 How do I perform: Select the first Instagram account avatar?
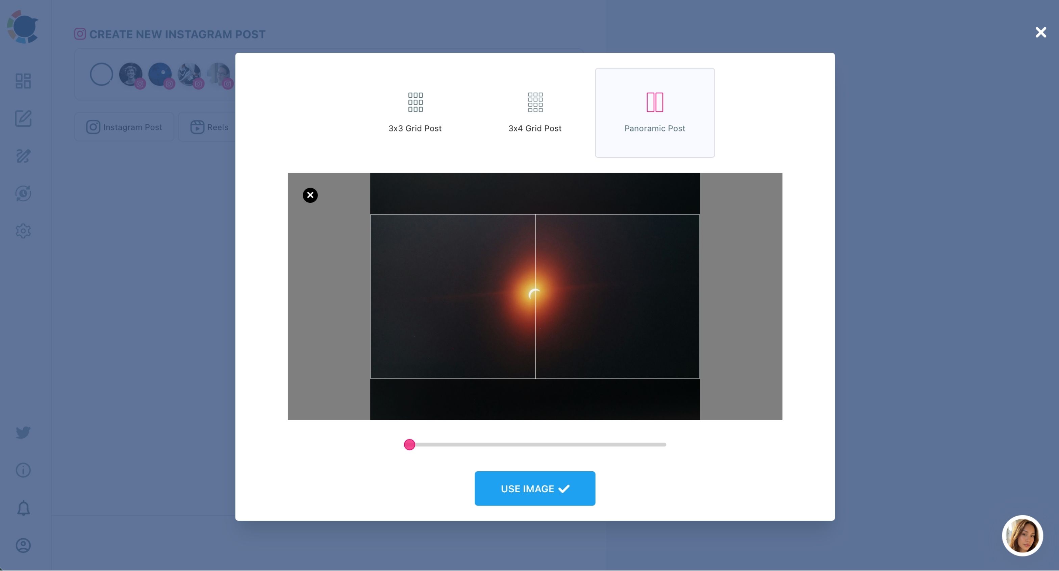point(131,74)
